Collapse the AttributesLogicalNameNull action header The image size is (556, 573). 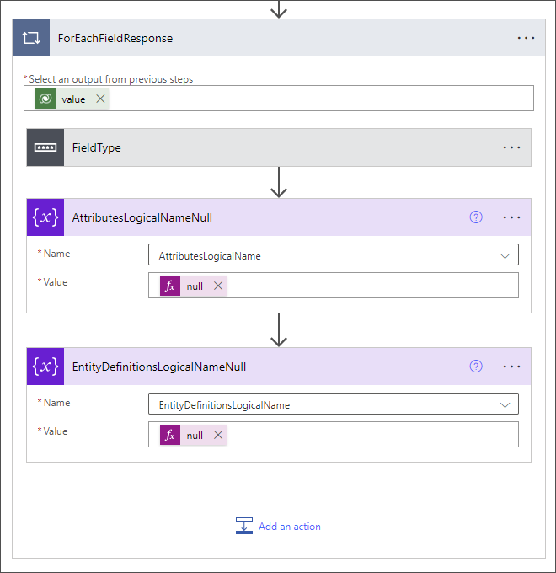(x=279, y=217)
